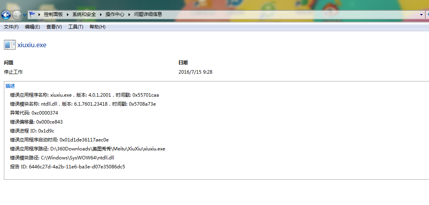The image size is (429, 205).
Task: Open the 帮助(H) menu
Action: 97,27
